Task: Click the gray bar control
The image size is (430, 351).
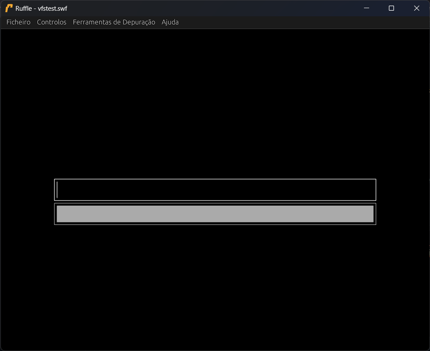Action: pos(214,213)
